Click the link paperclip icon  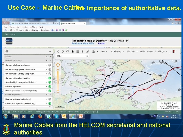click(x=88, y=52)
